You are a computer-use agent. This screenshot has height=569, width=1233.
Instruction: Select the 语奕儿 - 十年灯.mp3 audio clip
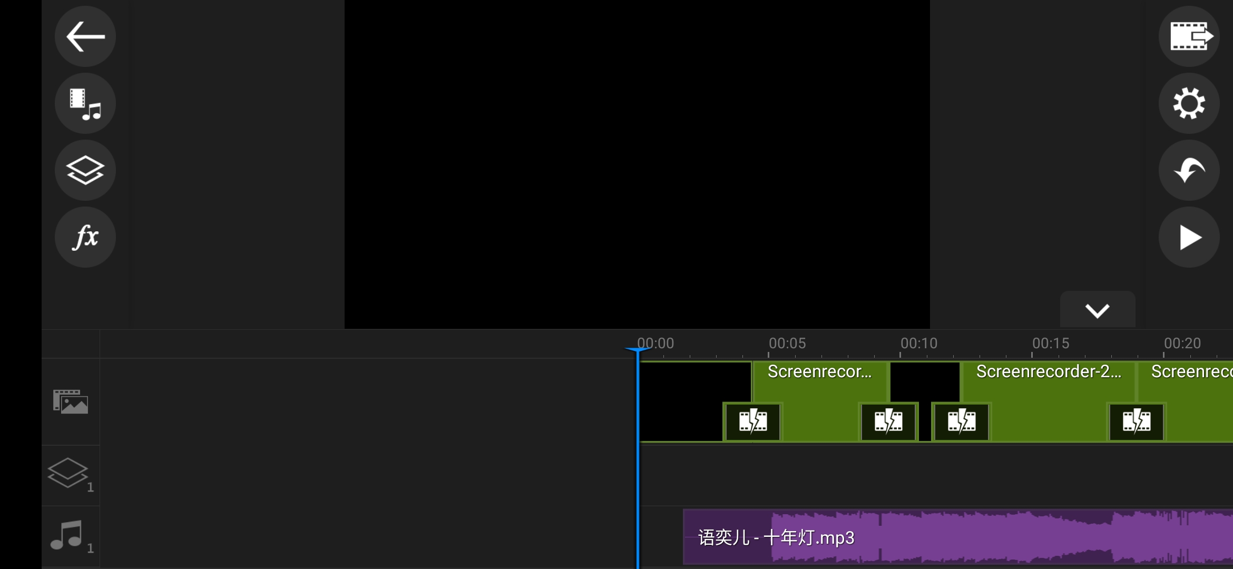point(775,538)
